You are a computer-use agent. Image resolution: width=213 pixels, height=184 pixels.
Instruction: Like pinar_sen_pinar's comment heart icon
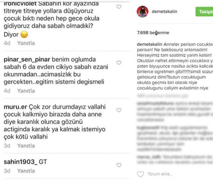point(119,63)
